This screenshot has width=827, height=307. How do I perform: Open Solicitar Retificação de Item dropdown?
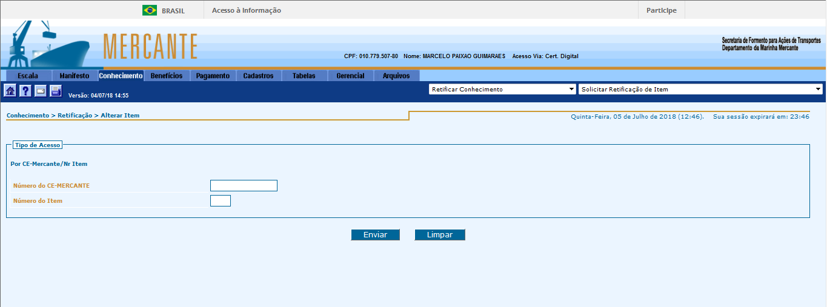click(x=700, y=90)
